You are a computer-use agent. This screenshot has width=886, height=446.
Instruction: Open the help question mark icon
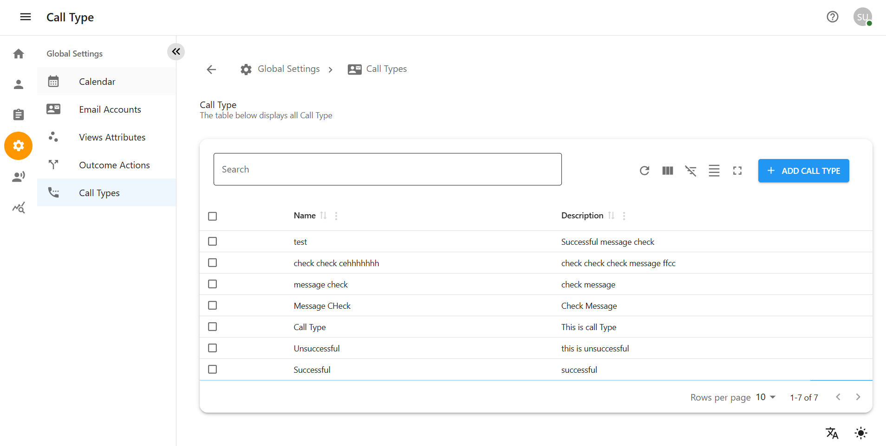[832, 17]
